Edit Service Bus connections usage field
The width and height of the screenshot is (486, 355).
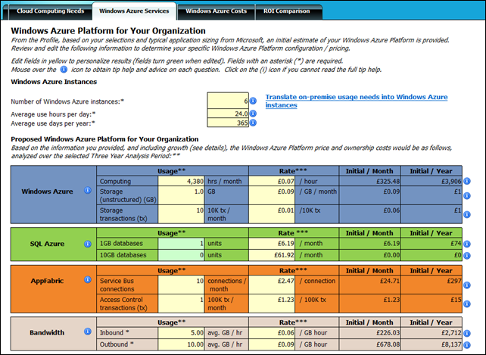point(181,285)
